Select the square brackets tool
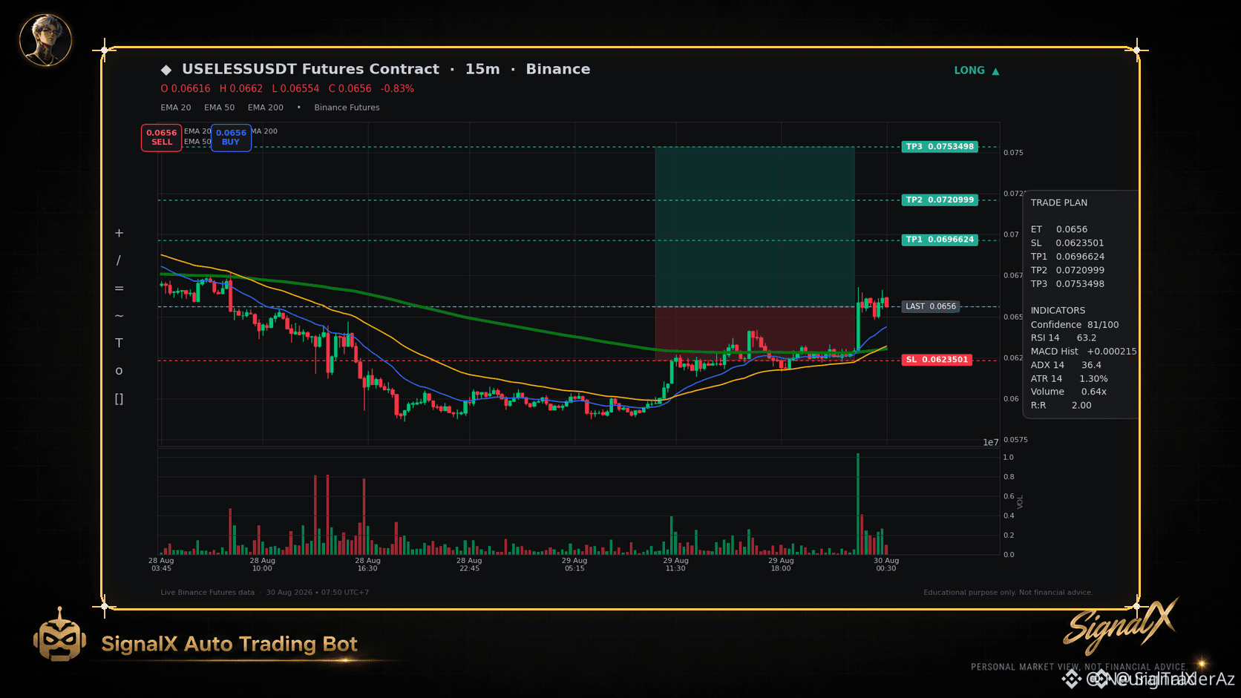1241x698 pixels. [119, 399]
